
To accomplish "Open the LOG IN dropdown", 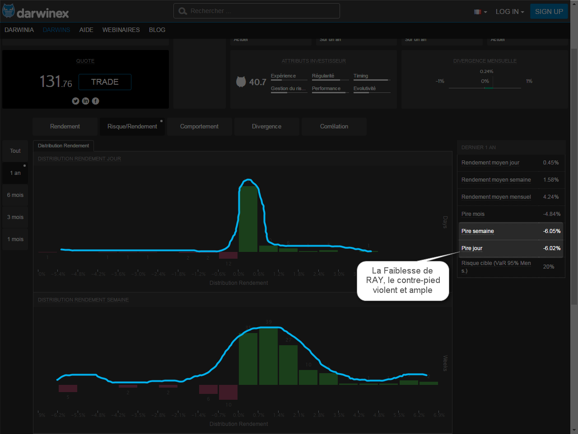I will (509, 12).
